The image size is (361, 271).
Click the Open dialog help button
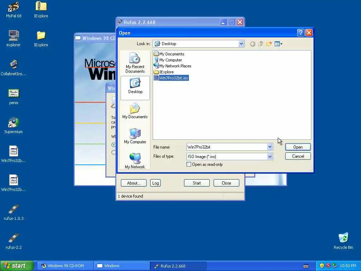tap(300, 33)
